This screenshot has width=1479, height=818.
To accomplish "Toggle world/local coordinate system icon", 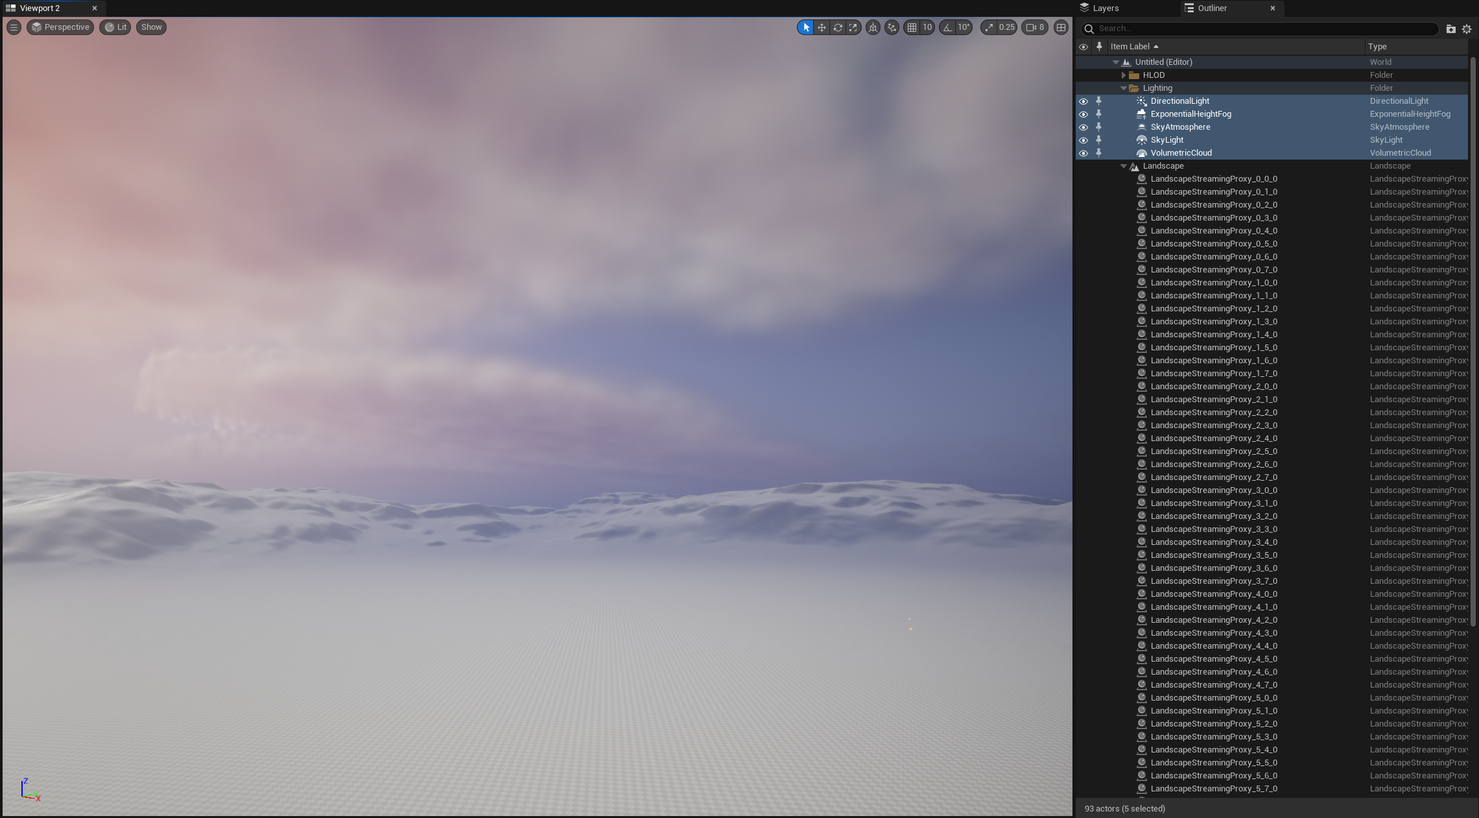I will click(x=873, y=27).
